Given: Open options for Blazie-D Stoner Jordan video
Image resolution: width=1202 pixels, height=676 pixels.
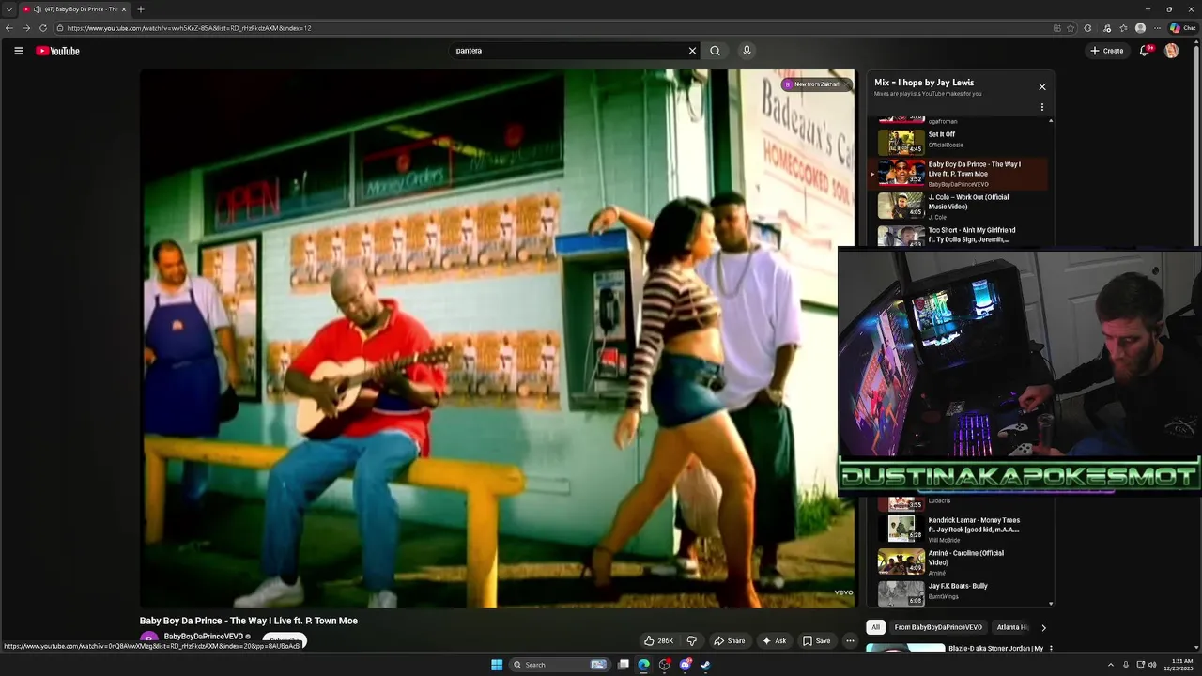Looking at the screenshot, I should click(x=1051, y=648).
